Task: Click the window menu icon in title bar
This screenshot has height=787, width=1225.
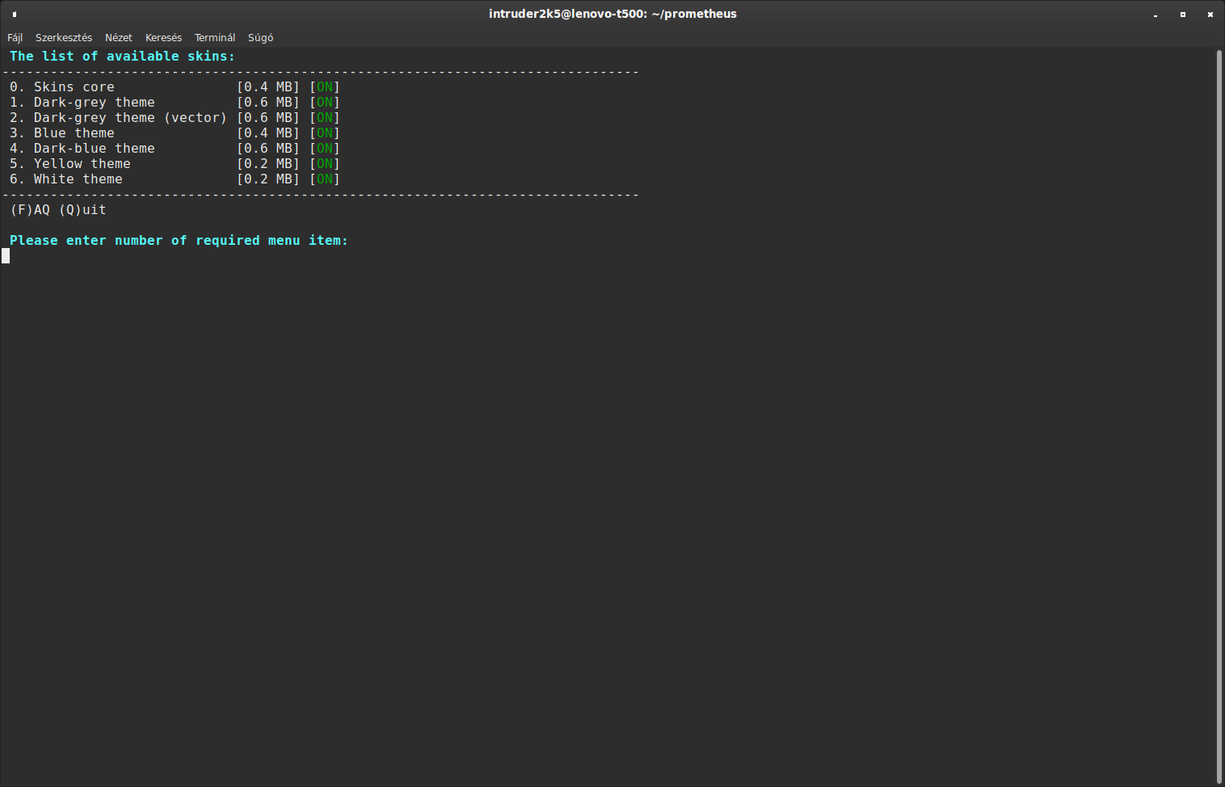Action: coord(15,14)
